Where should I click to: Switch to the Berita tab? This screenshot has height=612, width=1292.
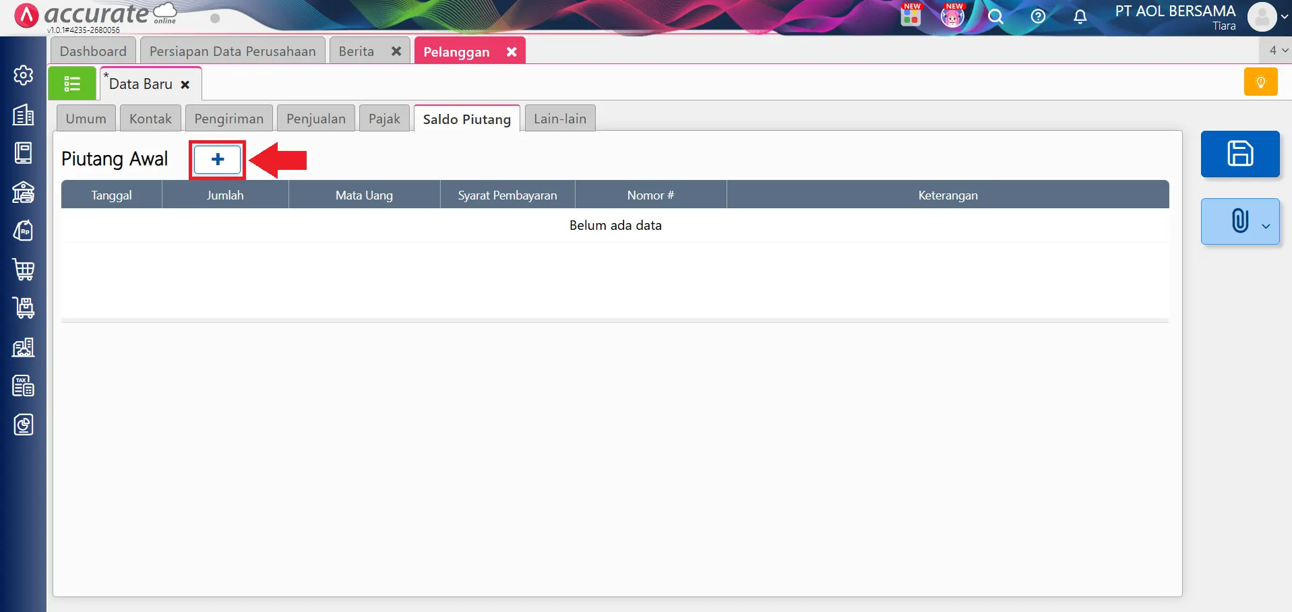click(357, 51)
